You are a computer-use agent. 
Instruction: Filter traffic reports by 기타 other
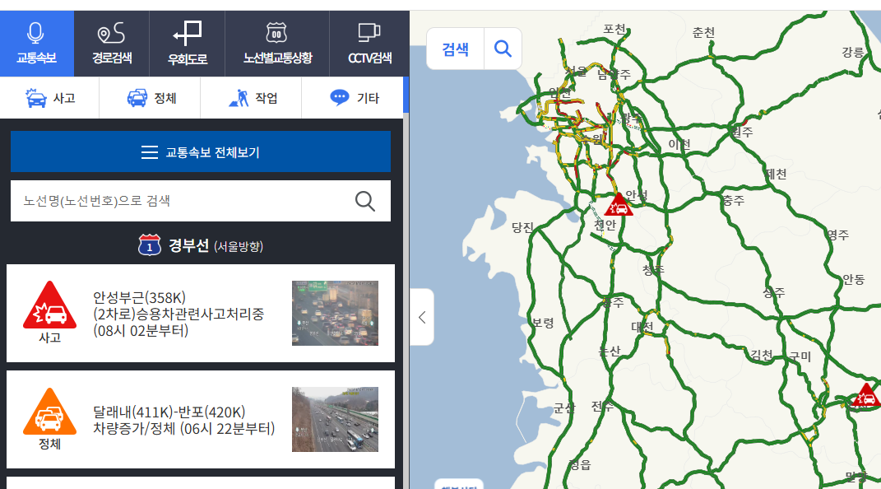coord(352,98)
